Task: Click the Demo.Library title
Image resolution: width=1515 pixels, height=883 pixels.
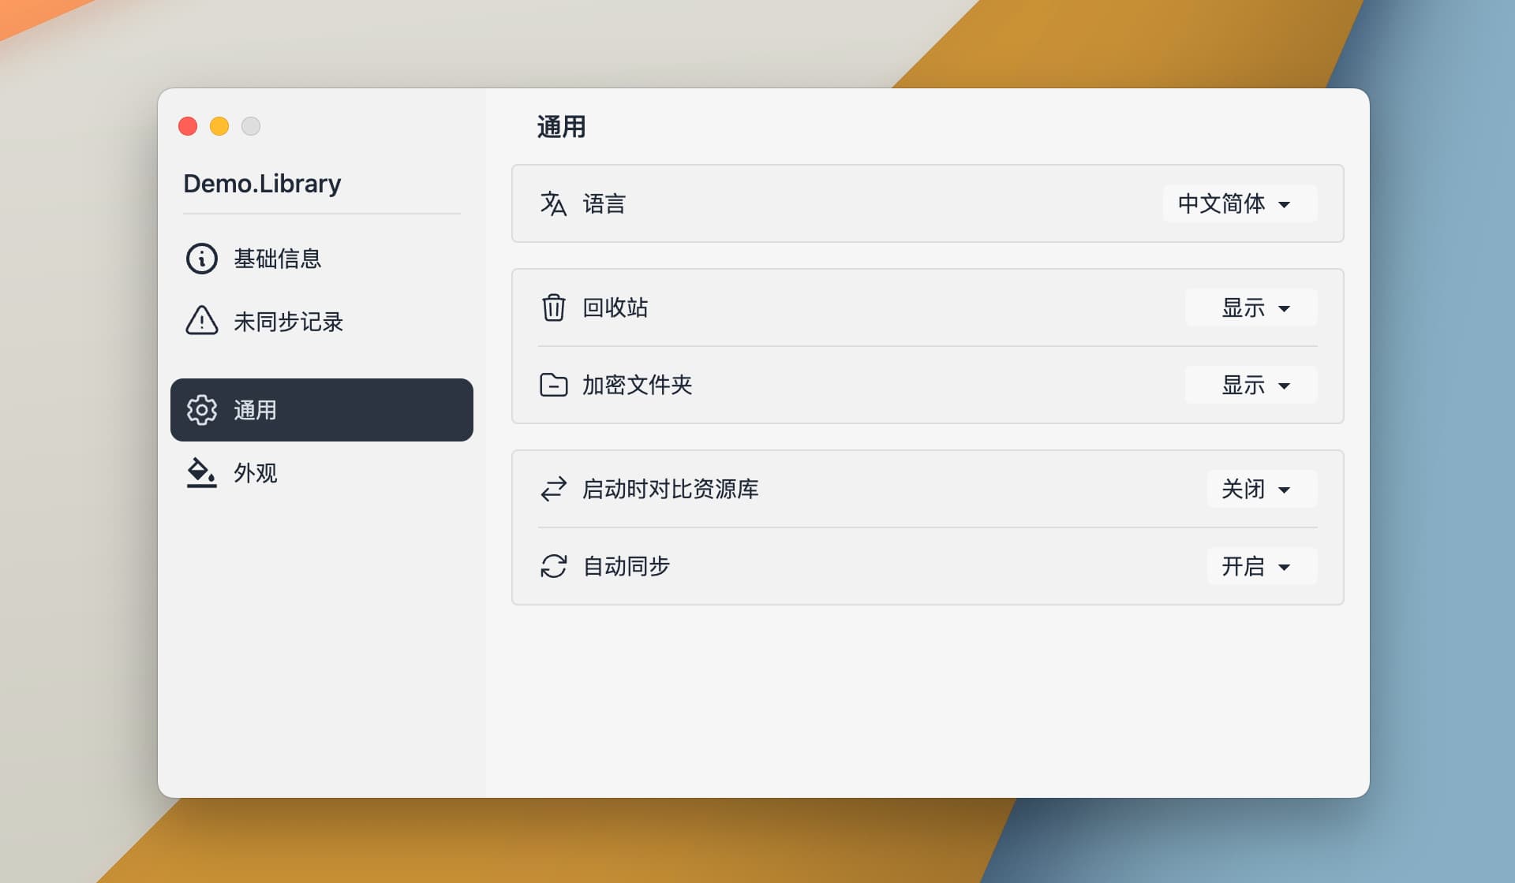Action: coord(262,184)
